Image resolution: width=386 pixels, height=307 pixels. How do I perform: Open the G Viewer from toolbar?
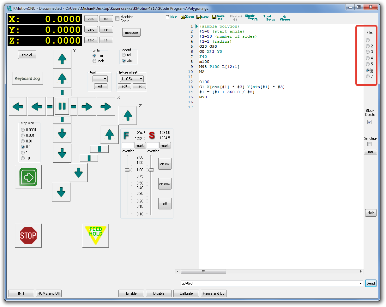click(284, 18)
